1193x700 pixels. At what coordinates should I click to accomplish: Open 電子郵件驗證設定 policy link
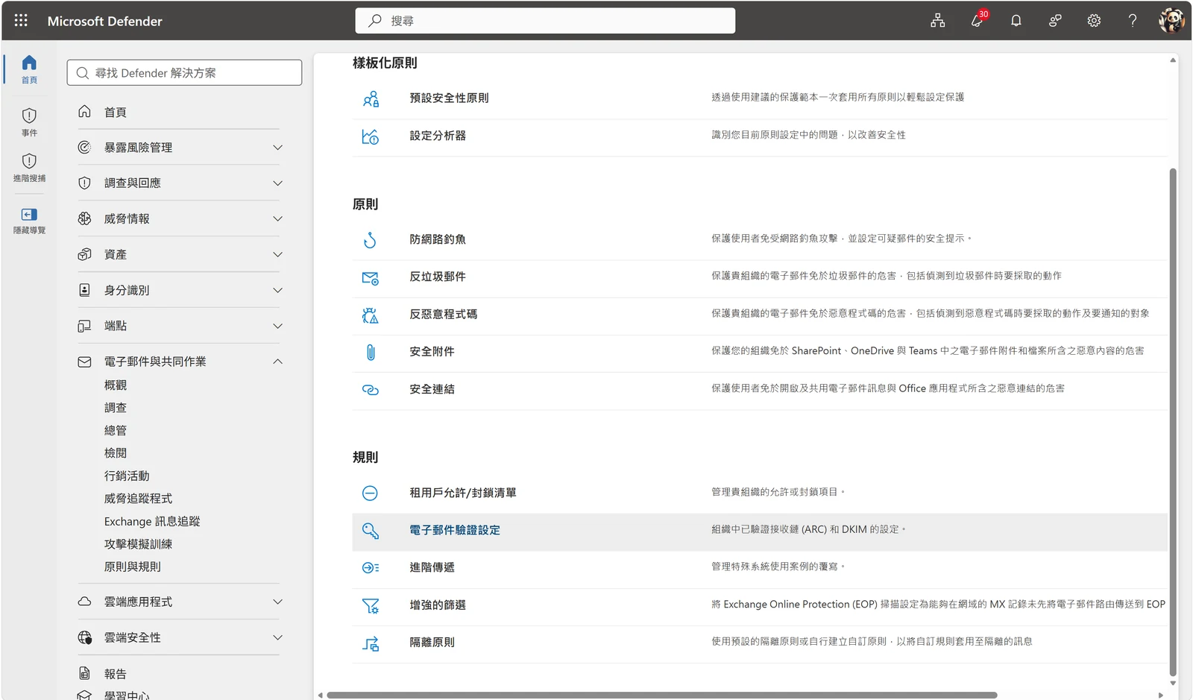point(455,530)
